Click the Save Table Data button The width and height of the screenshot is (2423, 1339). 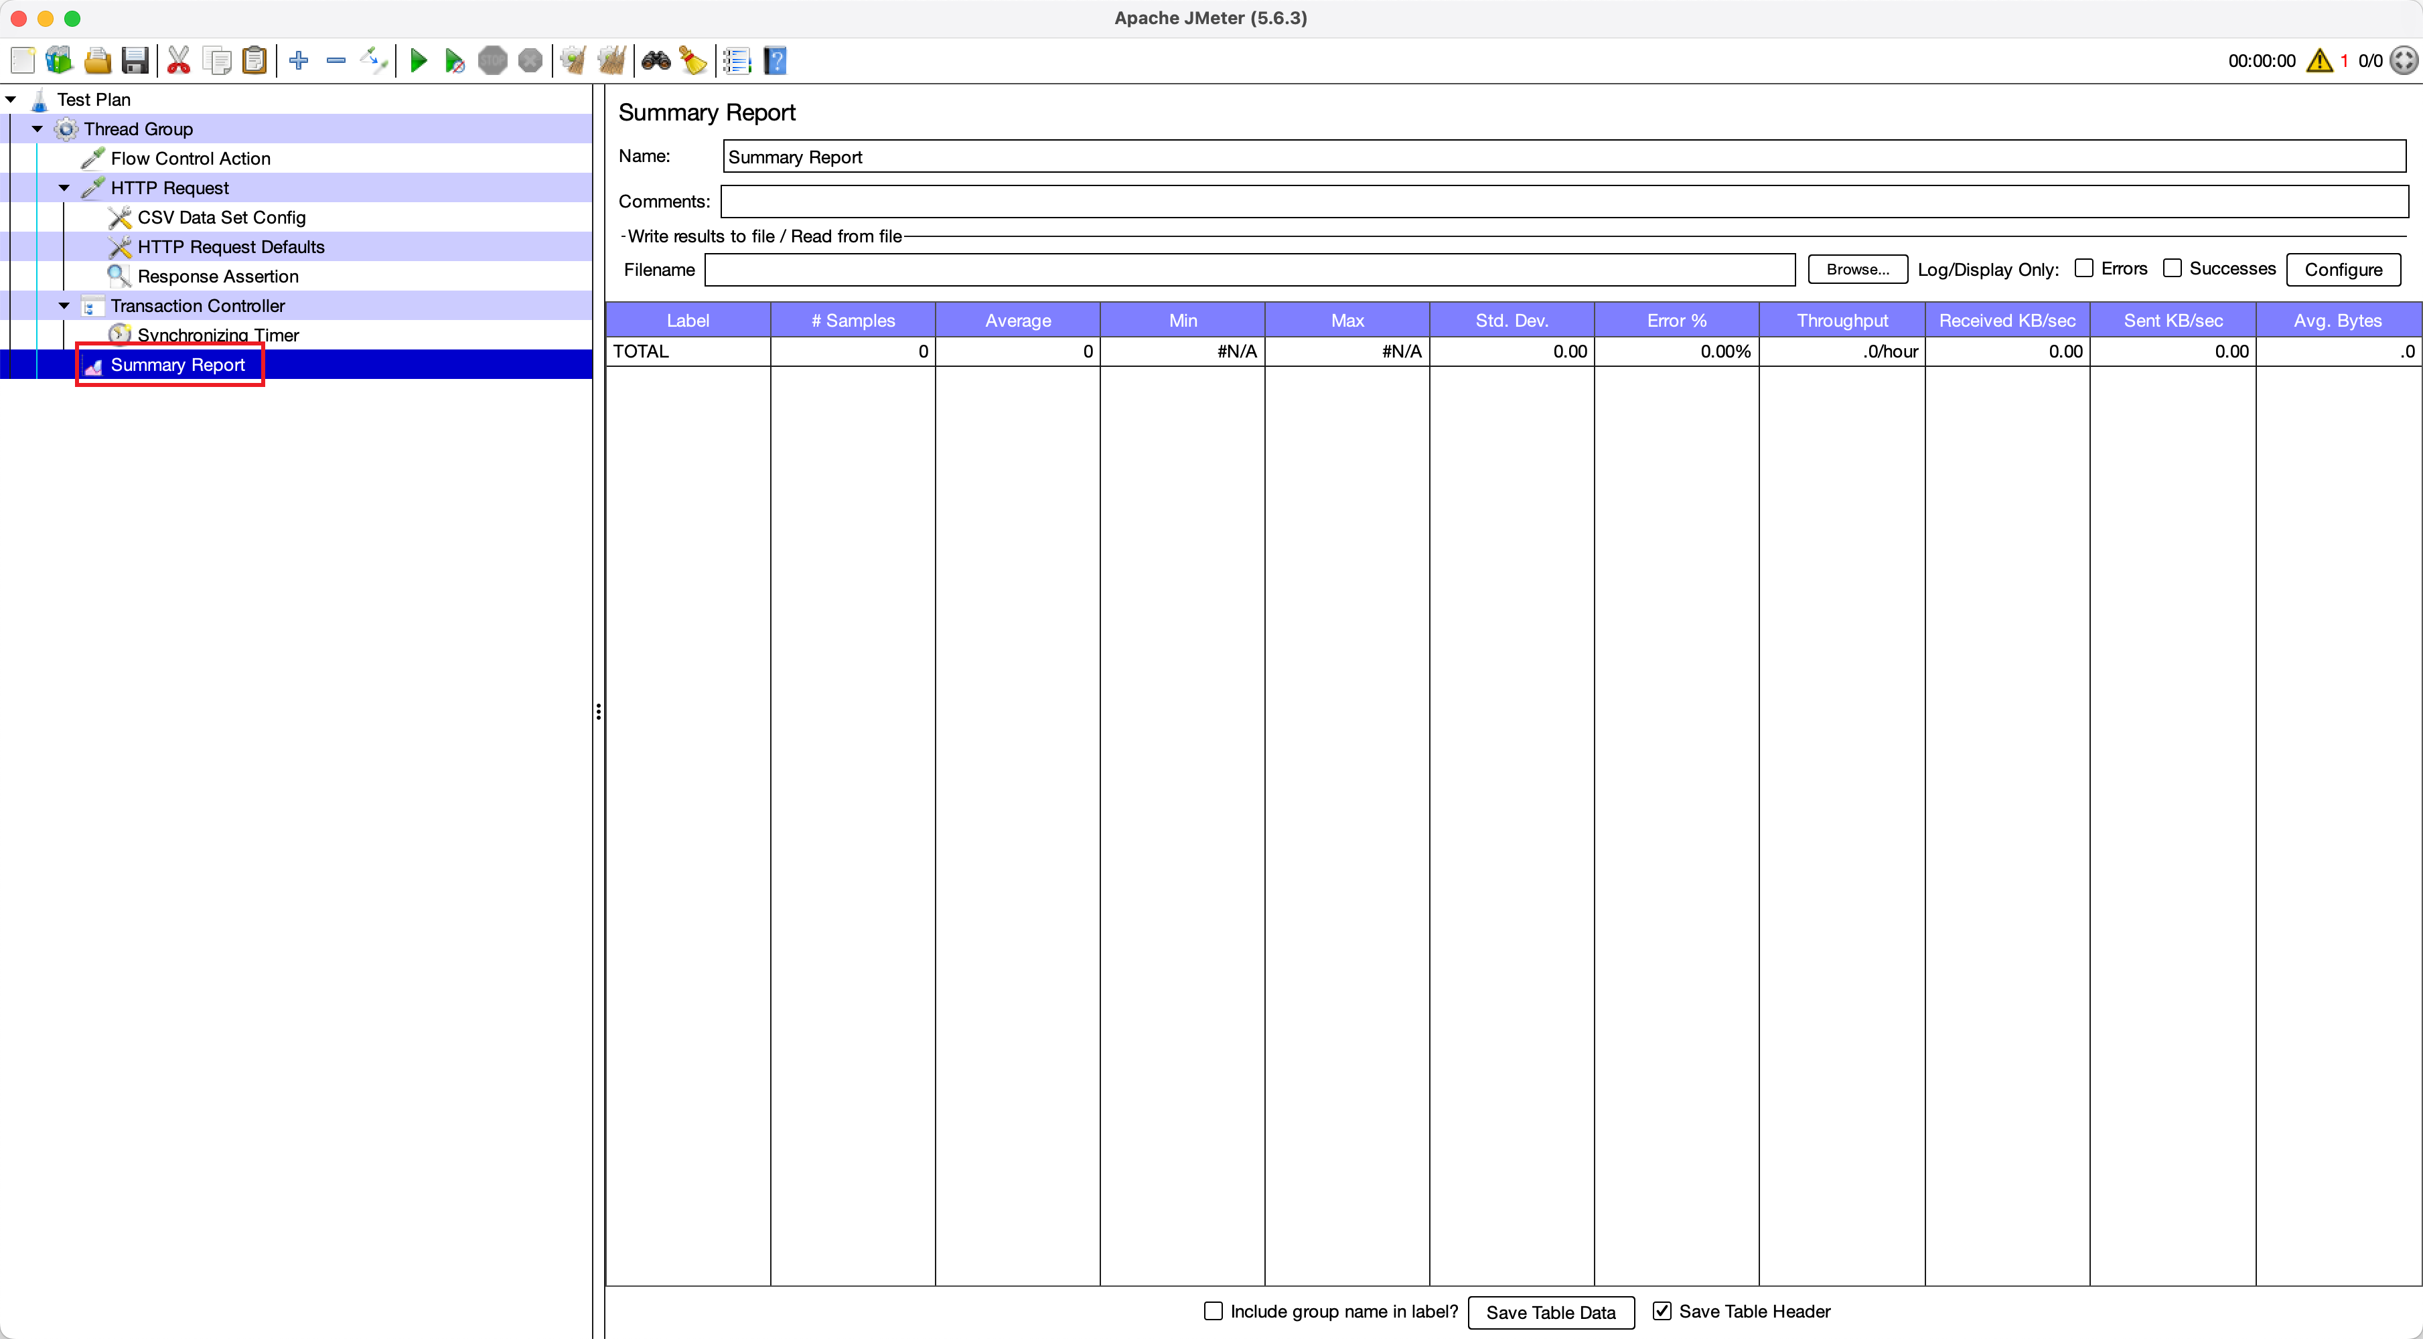coord(1550,1313)
